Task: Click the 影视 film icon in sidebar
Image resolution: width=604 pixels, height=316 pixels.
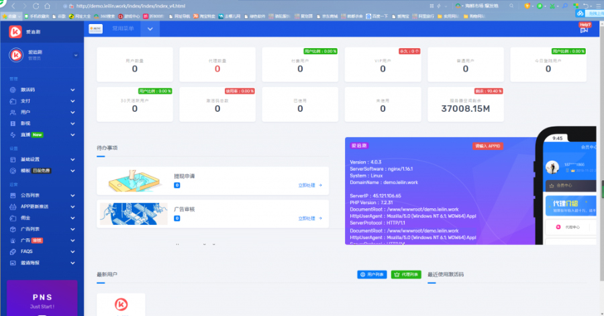Action: coord(13,123)
